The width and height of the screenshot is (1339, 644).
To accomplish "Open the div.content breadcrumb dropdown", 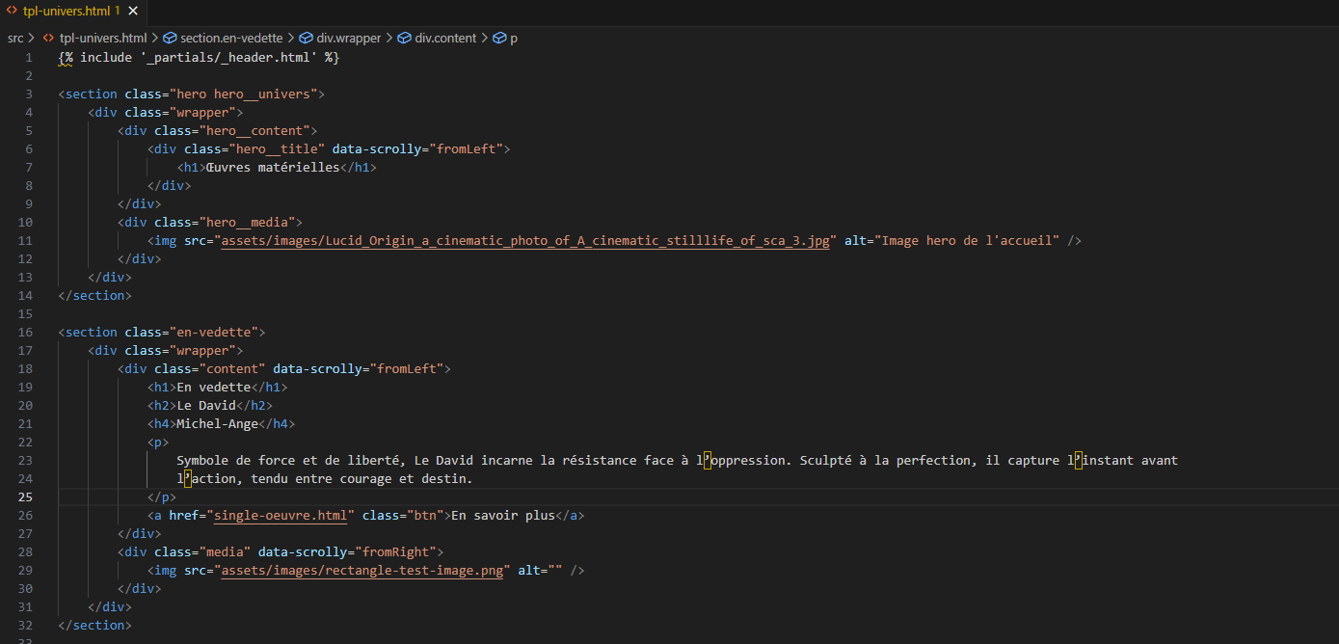I will click(445, 38).
